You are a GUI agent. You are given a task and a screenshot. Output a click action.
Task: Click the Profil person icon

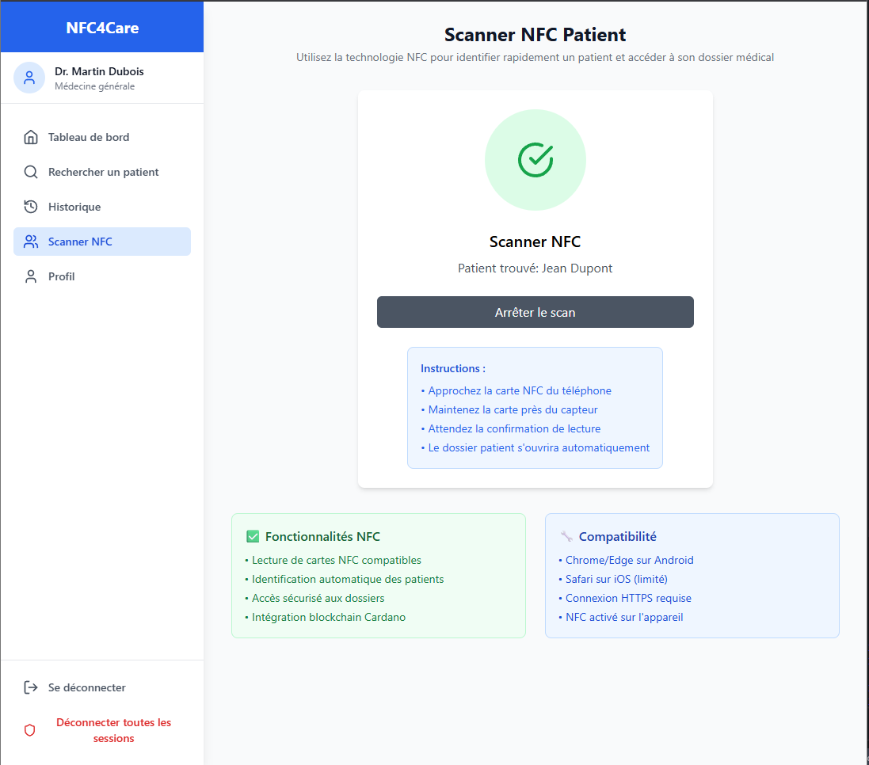pos(31,276)
